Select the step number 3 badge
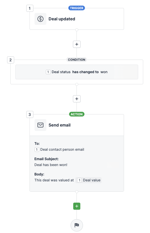This screenshot has height=233, width=150. click(30, 114)
